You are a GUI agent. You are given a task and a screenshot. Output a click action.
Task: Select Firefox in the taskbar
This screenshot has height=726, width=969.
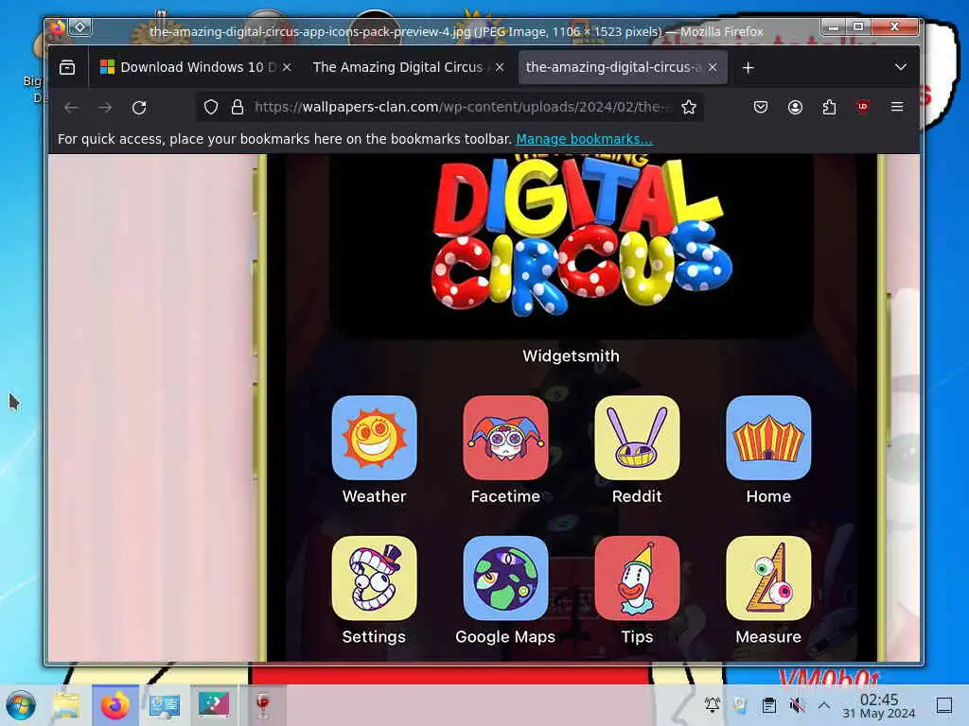click(115, 705)
